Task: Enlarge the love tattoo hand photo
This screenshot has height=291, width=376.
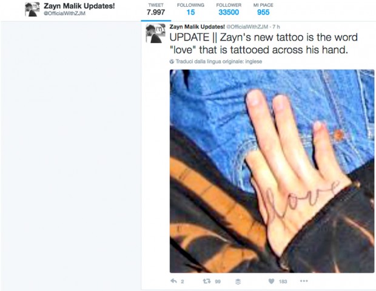Action: [x=272, y=171]
